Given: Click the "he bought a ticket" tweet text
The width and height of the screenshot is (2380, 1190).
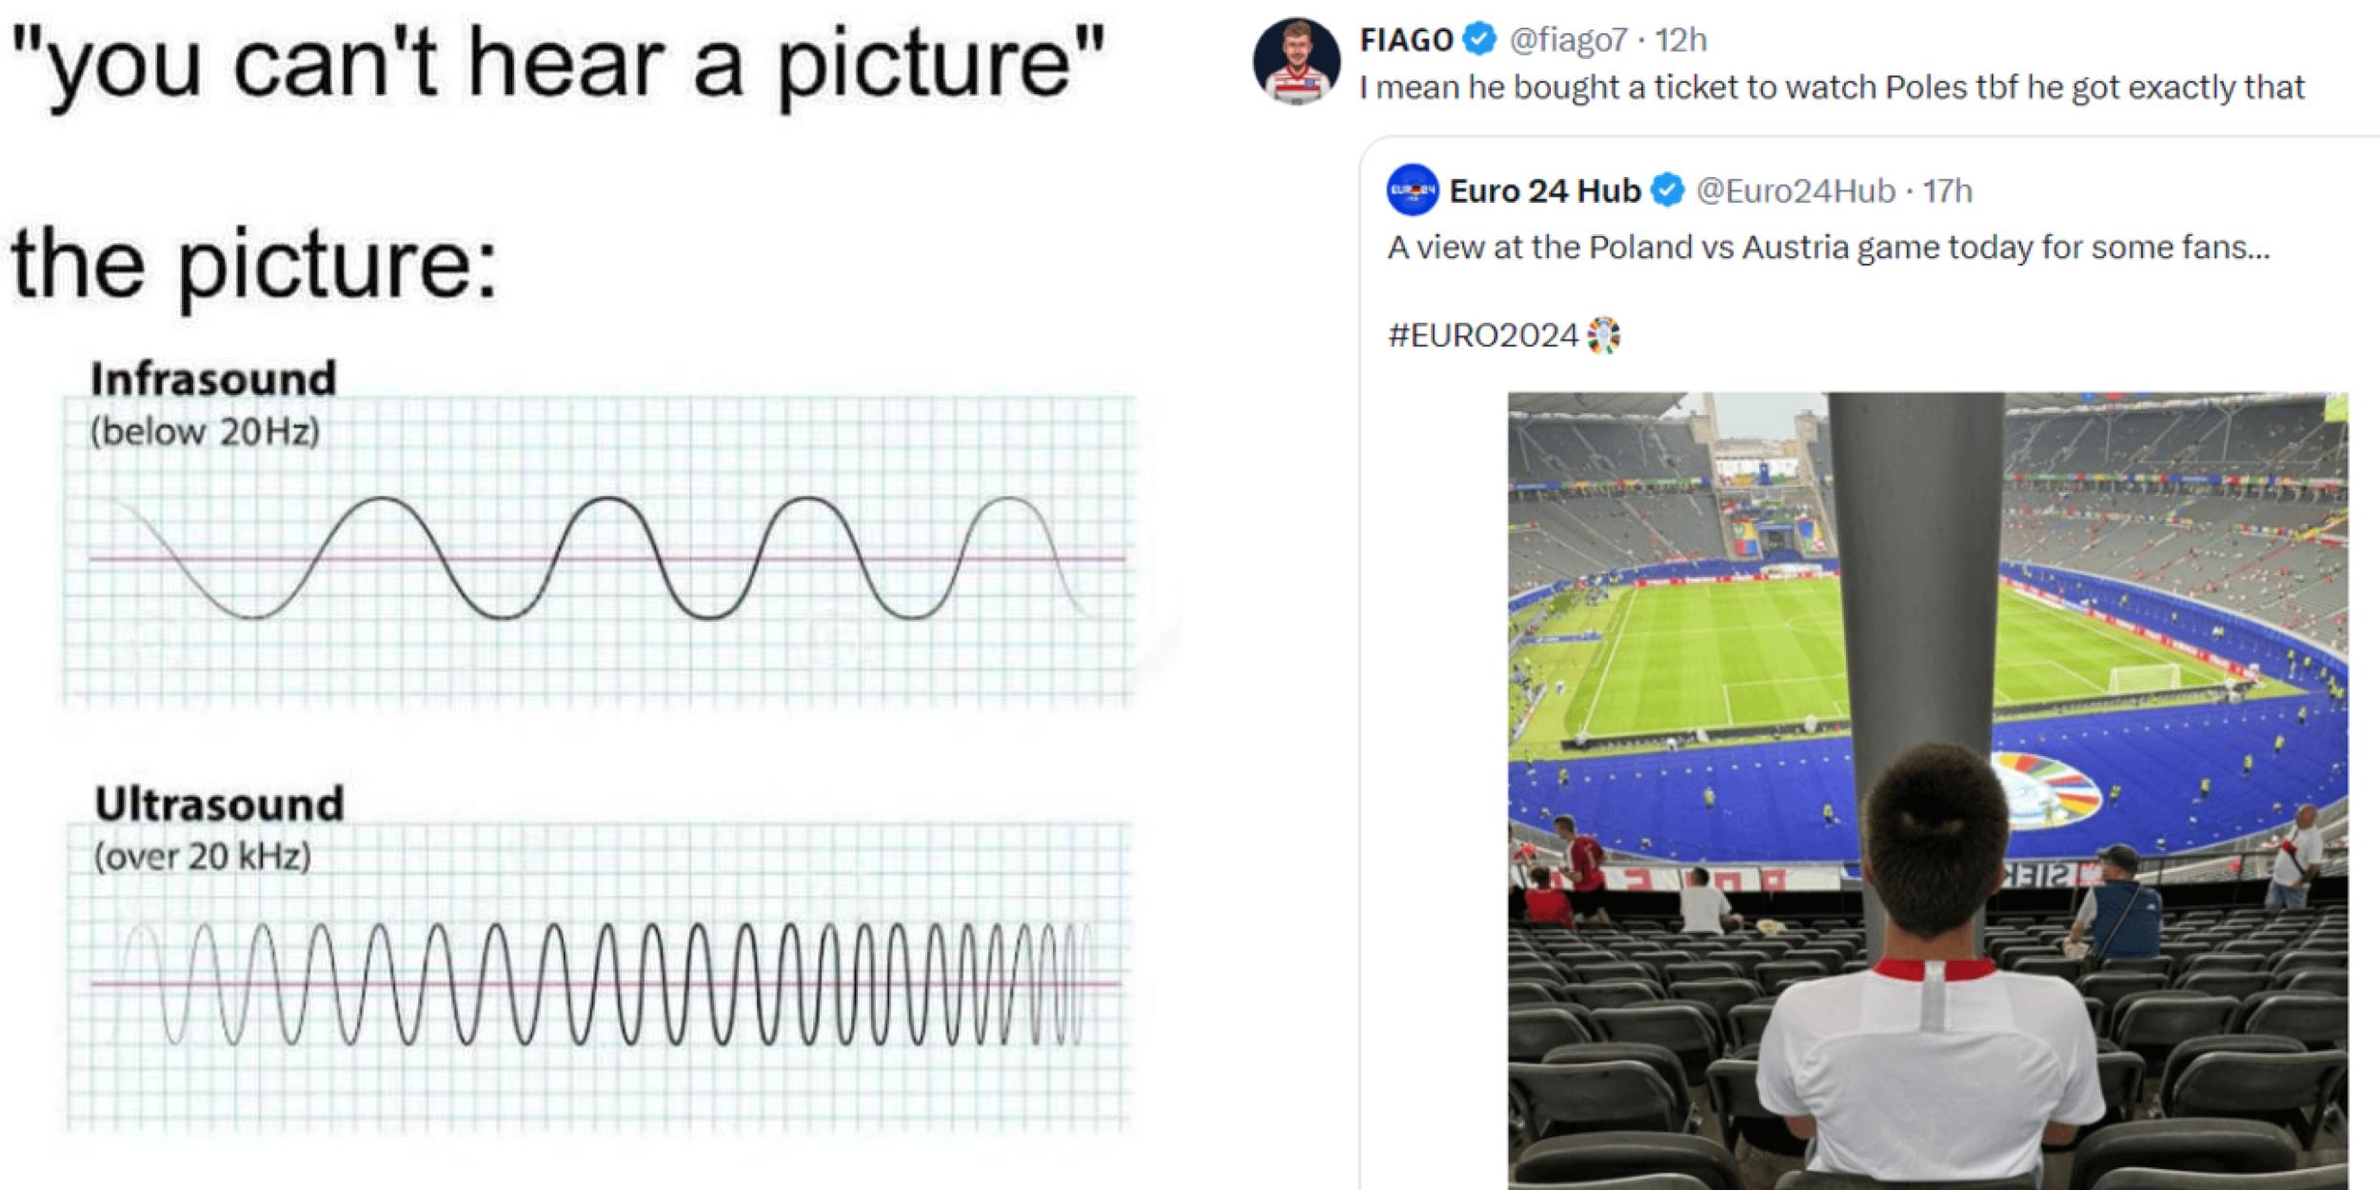Looking at the screenshot, I should (1832, 88).
